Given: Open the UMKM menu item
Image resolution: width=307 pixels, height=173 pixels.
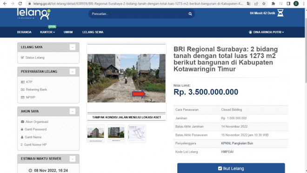Looking at the screenshot, I should click(x=68, y=32).
